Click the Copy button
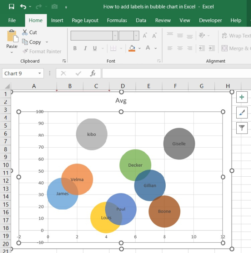Screen dimensions: 251x253 coord(32,42)
